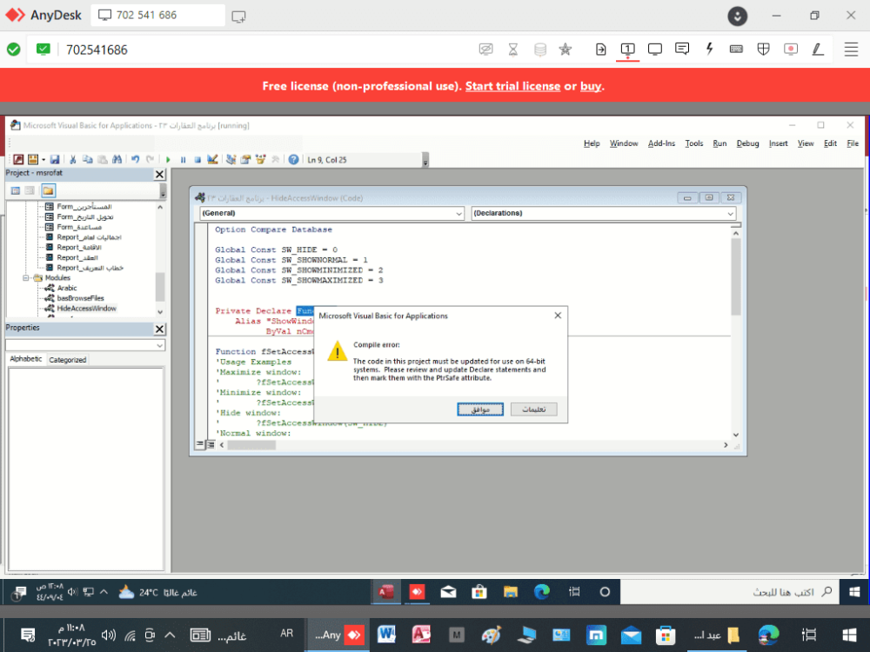Open the VBA Edit menu

[x=830, y=143]
